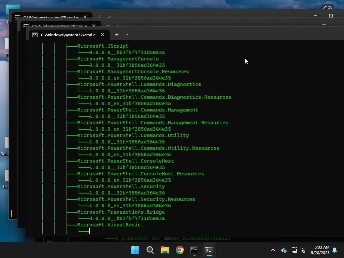The height and width of the screenshot is (258, 344).
Task: Launch Google Chrome from the taskbar
Action: 180,250
